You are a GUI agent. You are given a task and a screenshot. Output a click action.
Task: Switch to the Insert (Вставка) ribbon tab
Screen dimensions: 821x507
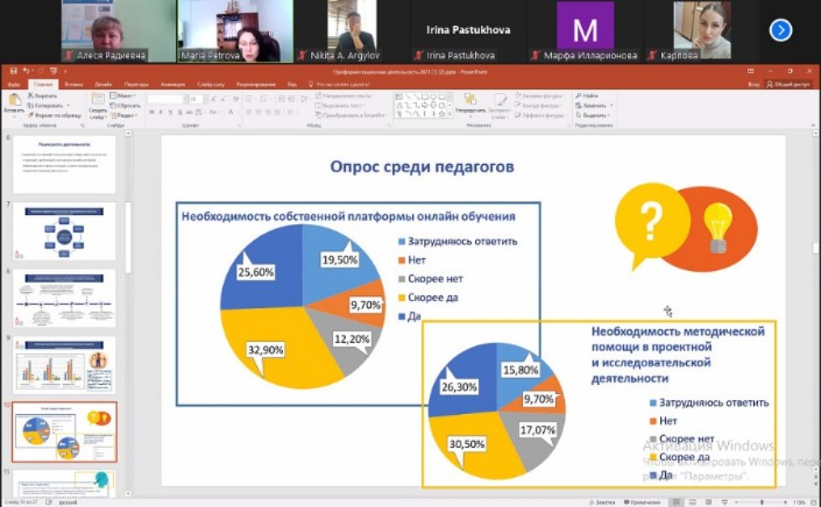74,84
